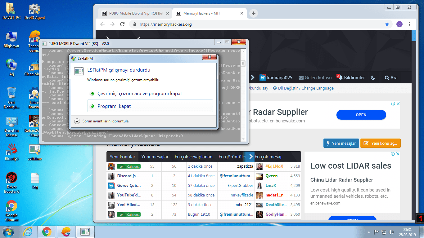Show hidden tray icons arrow
The height and width of the screenshot is (238, 424).
click(368, 232)
